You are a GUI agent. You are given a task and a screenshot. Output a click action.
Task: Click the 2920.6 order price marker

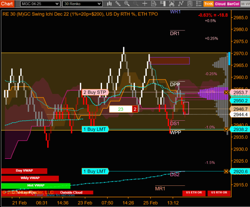pyautogui.click(x=240, y=171)
